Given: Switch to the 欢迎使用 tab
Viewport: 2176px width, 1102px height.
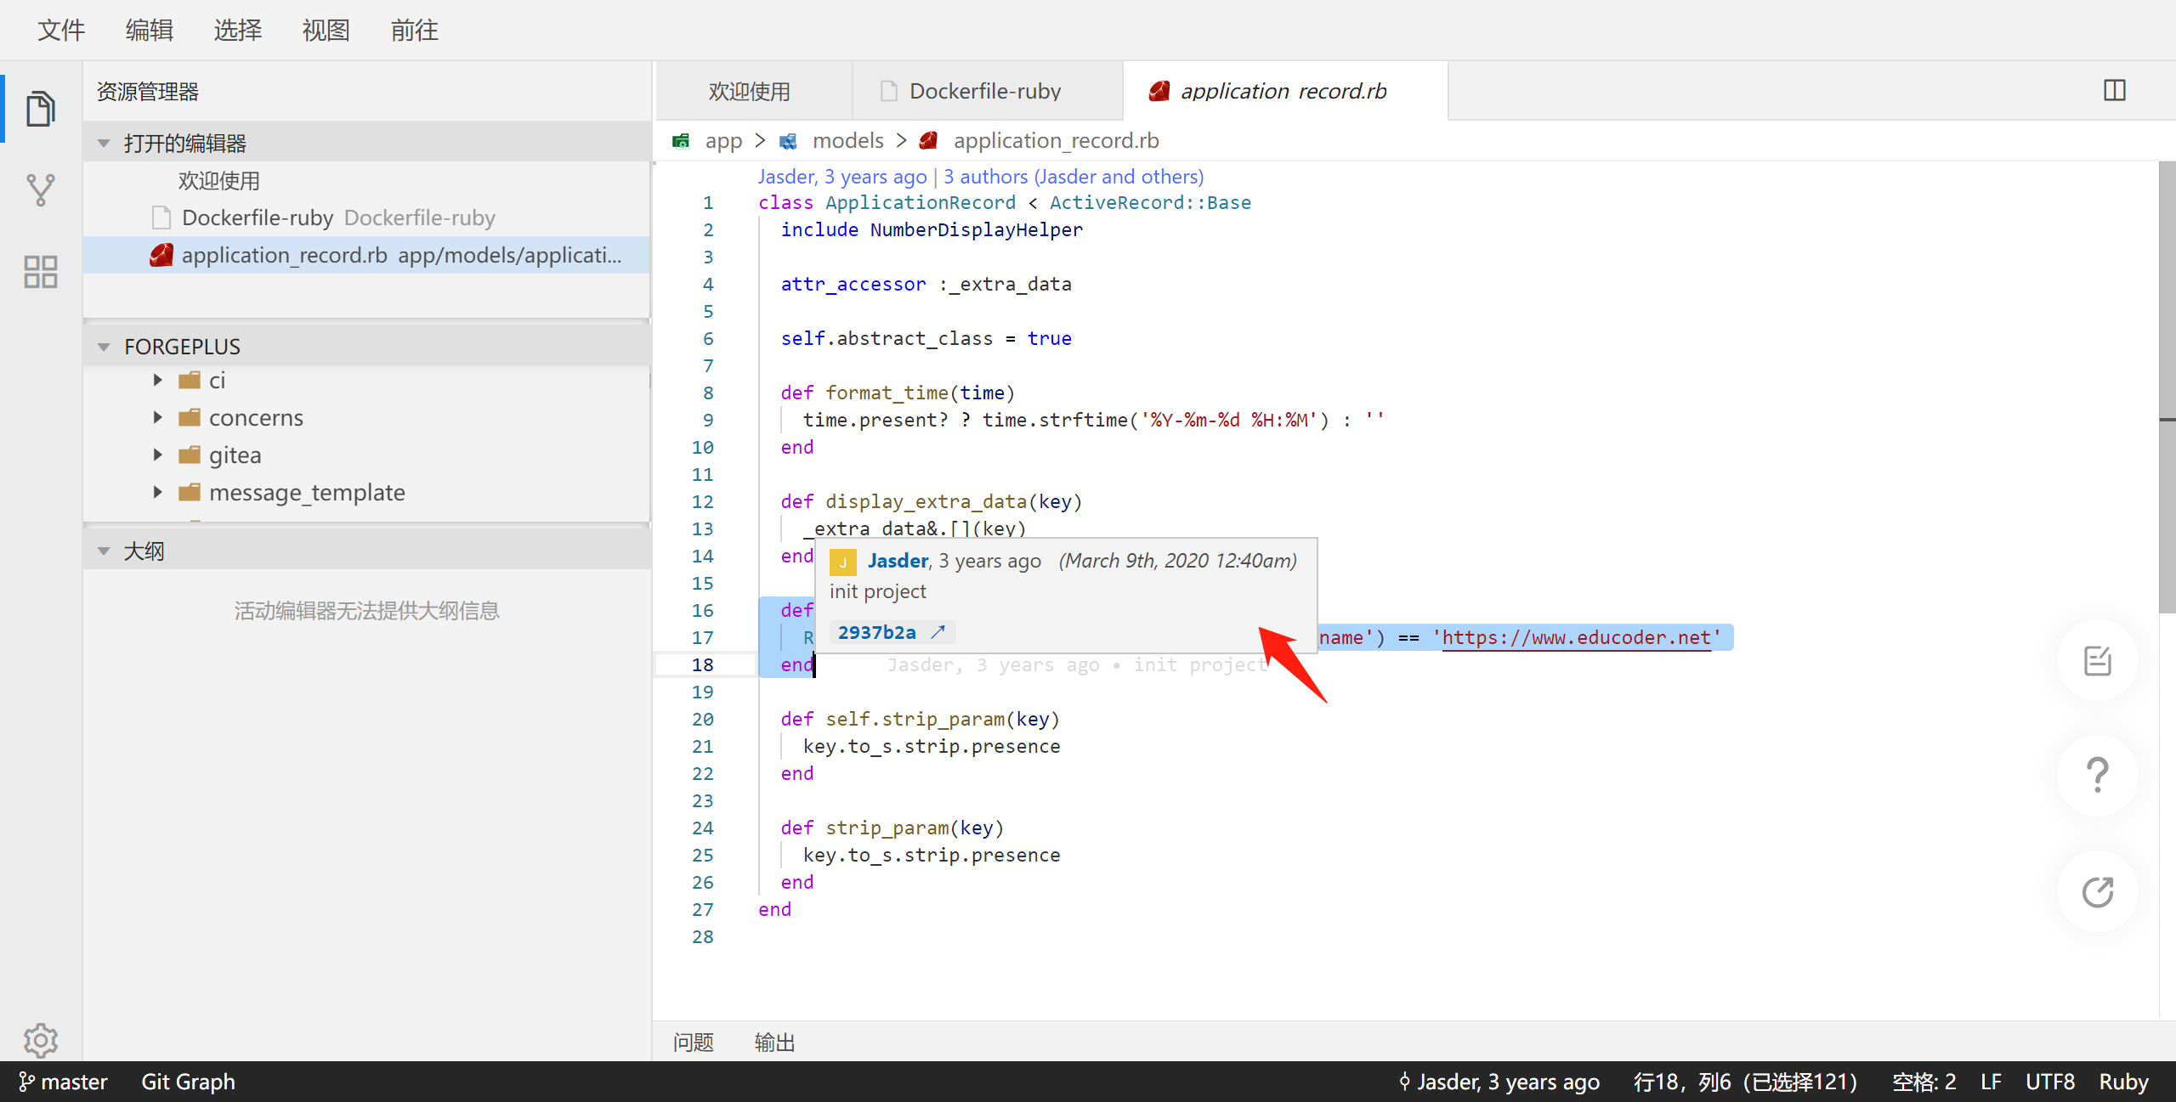Looking at the screenshot, I should point(753,91).
